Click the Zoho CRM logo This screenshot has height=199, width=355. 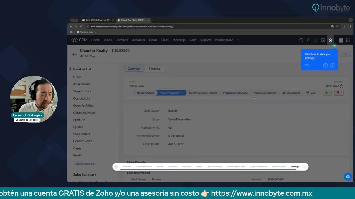point(79,40)
